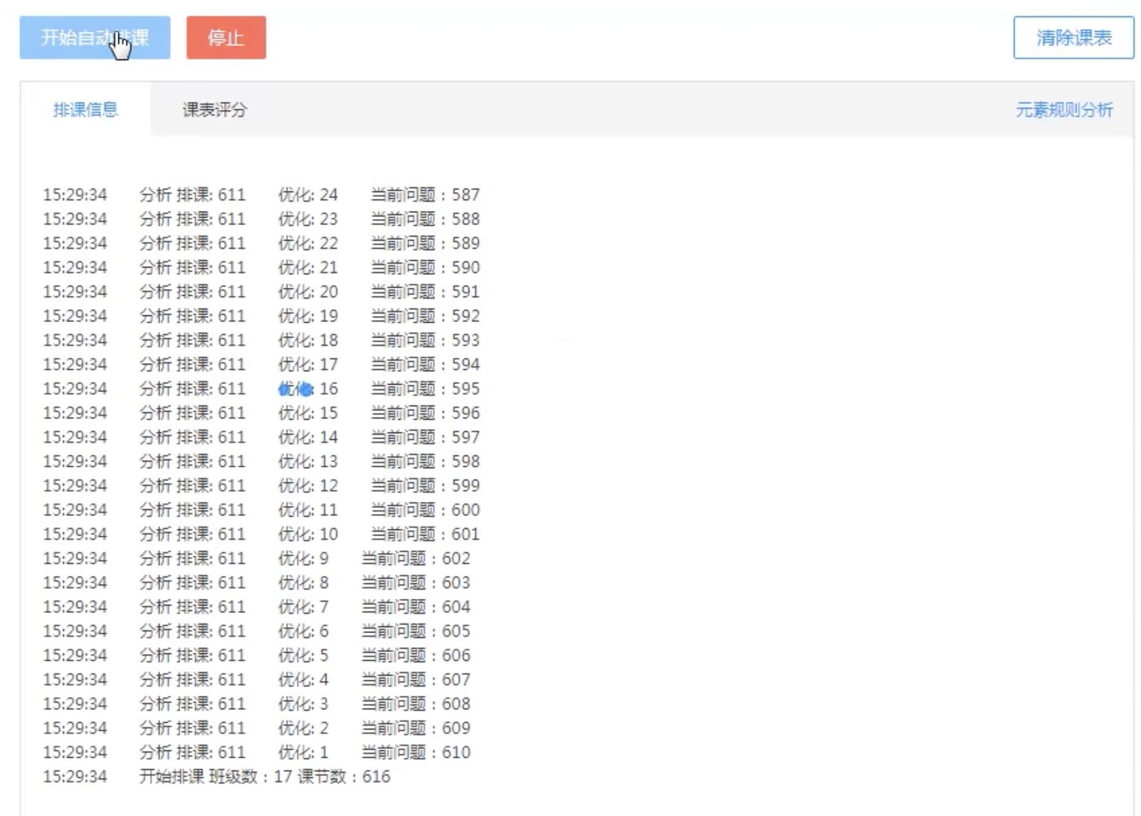Screen dimensions: 1141x816
Task: Select the entry 当前问题：610
Action: tap(416, 752)
